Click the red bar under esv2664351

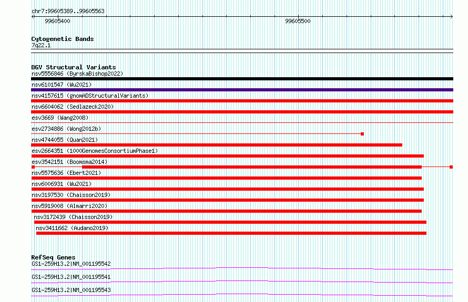pos(228,156)
